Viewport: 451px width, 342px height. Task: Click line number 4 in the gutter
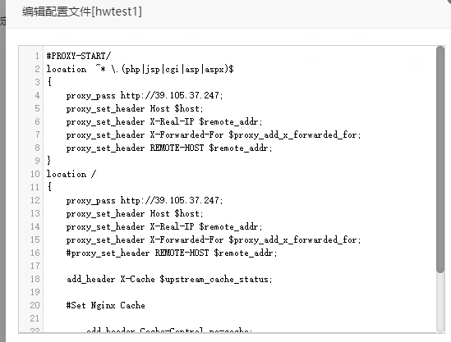click(x=37, y=95)
